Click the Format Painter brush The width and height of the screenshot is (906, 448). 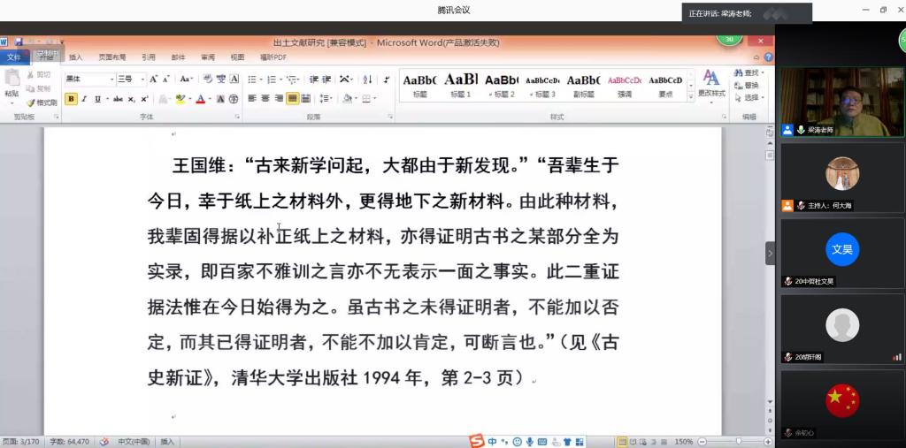point(30,103)
